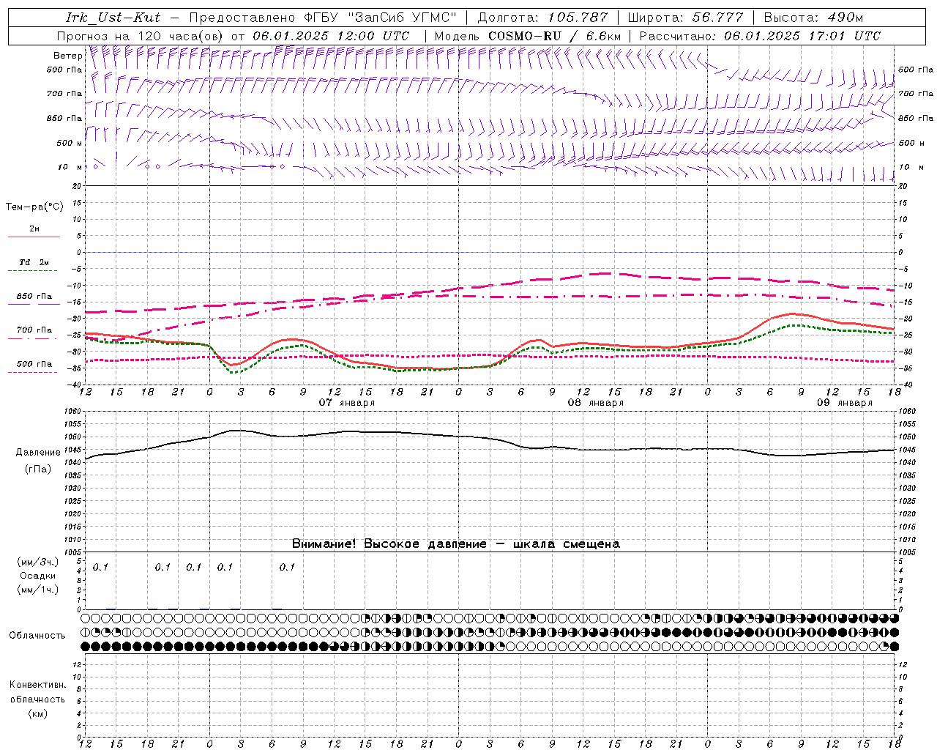Click the Облачность cloud cover label

coord(37,636)
